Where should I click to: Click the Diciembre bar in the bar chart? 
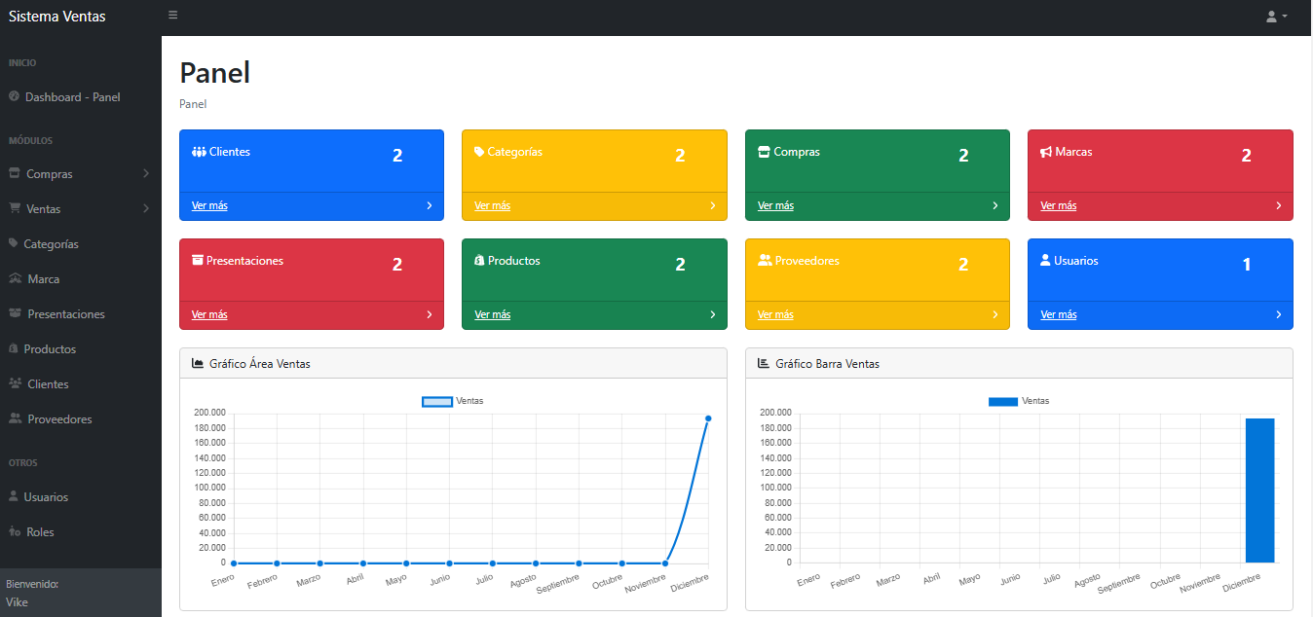coord(1259,491)
